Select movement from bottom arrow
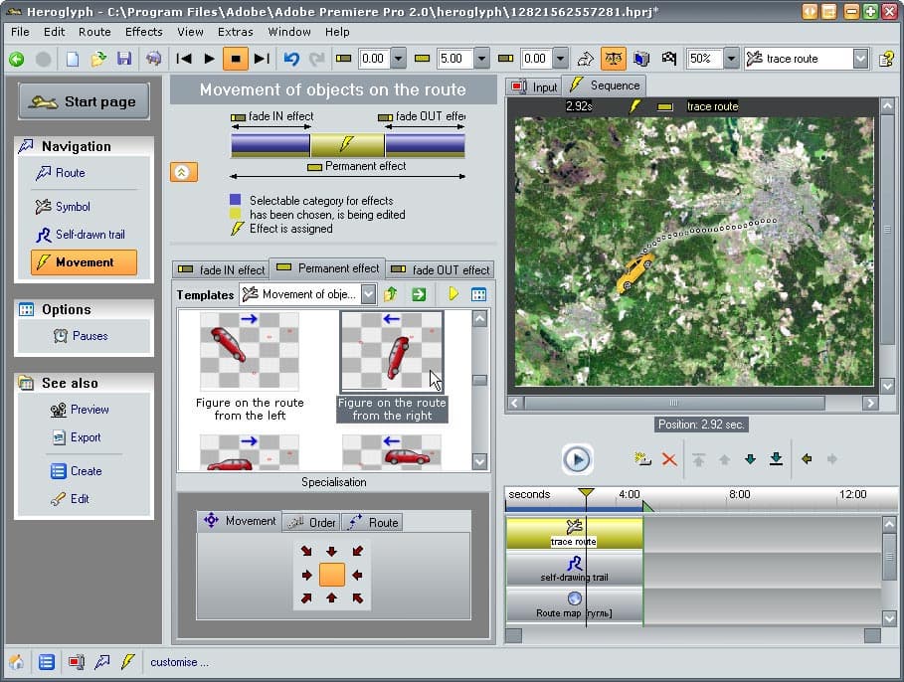Viewport: 904px width, 682px height. coord(331,598)
